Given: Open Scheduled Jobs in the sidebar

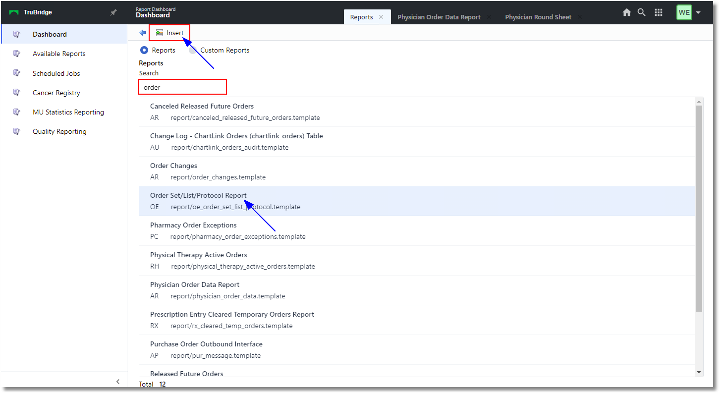Looking at the screenshot, I should [64, 73].
